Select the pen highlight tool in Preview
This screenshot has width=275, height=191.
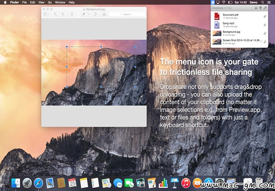pos(84,14)
